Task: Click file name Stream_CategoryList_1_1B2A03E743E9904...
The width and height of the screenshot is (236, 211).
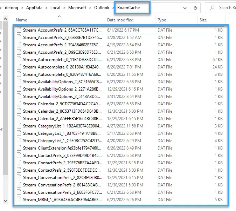Action: pyautogui.click(x=63, y=126)
